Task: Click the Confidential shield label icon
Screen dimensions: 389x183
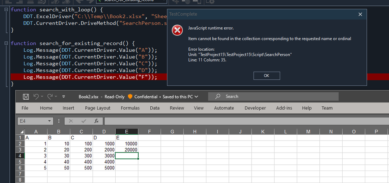Action: coord(130,97)
